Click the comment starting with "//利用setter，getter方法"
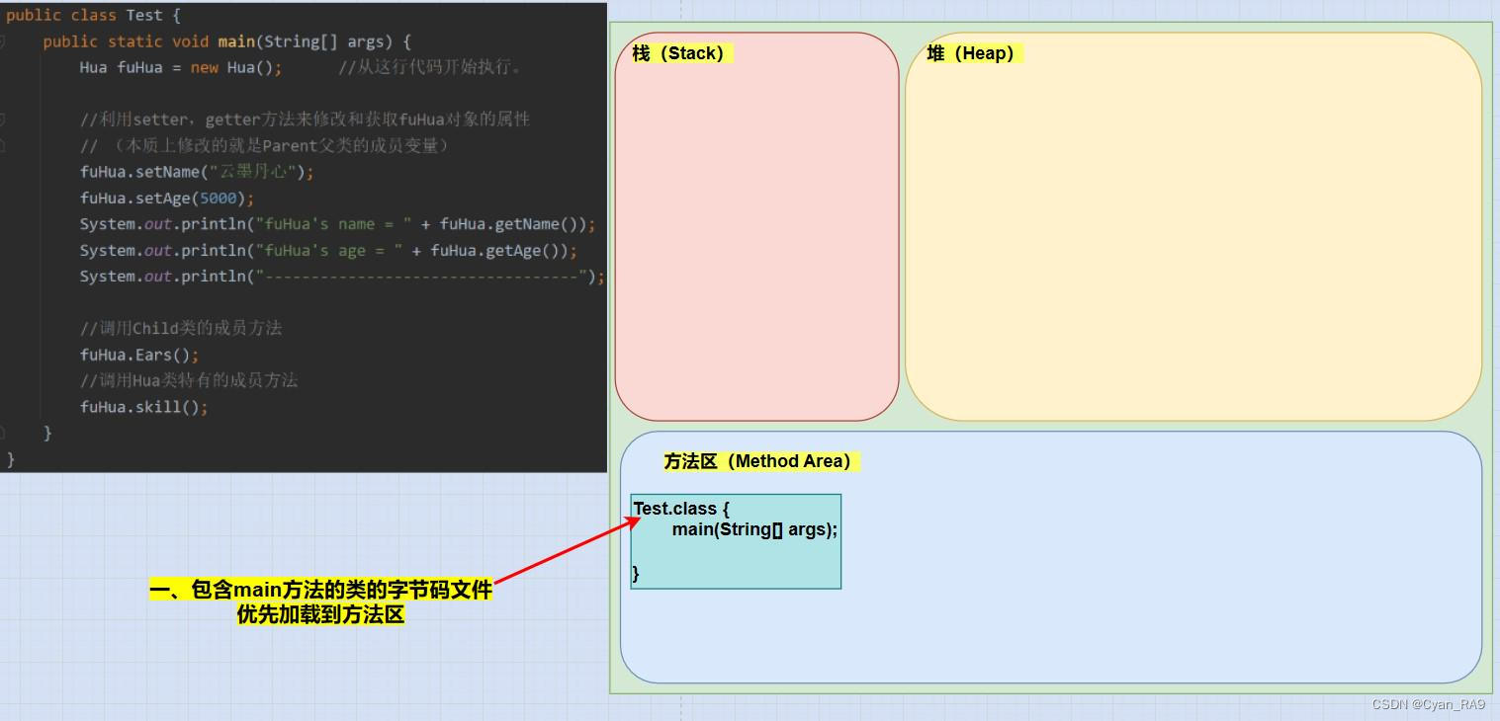The width and height of the screenshot is (1500, 721). (x=305, y=120)
